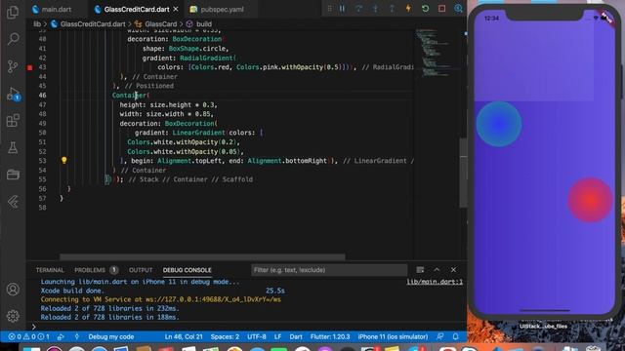This screenshot has width=625, height=351.
Task: Open the Manage gear icon
Action: [13, 316]
